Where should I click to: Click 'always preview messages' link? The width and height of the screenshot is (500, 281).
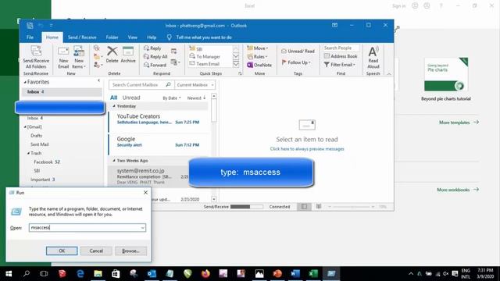(307, 149)
